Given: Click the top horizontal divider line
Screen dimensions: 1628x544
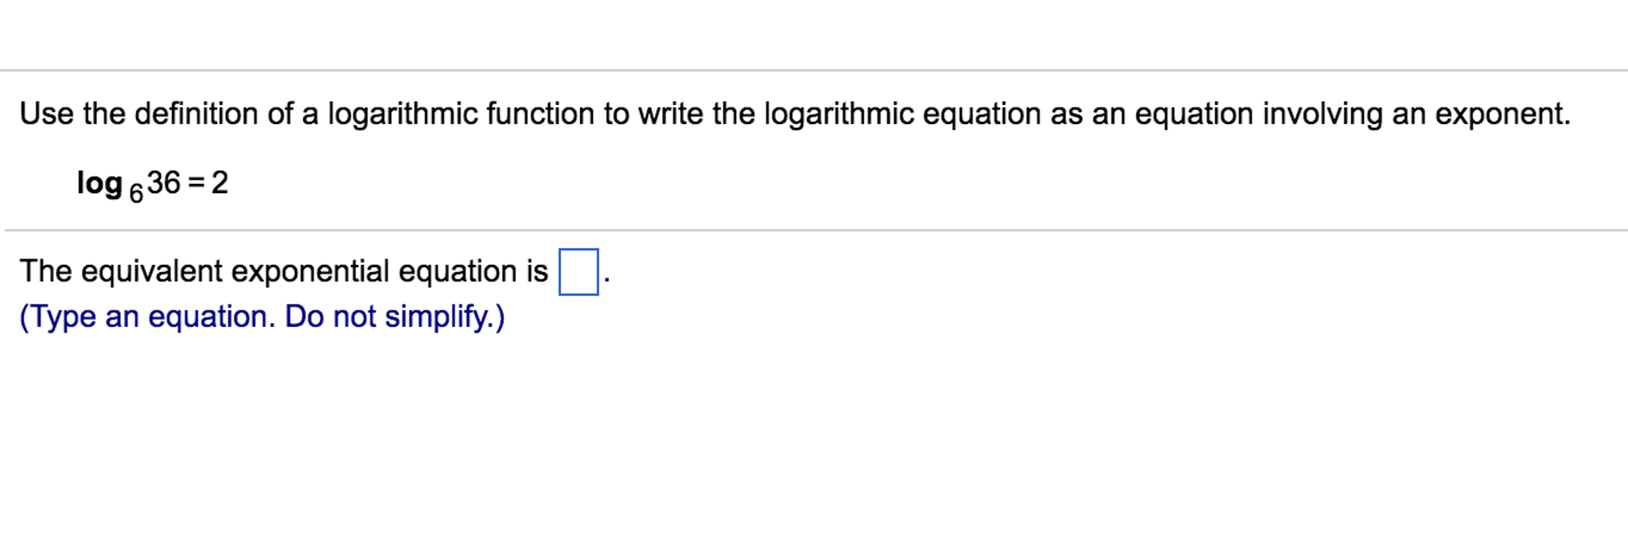Looking at the screenshot, I should [x=814, y=67].
